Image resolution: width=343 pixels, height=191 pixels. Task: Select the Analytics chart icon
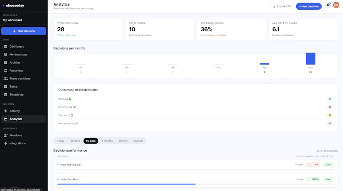point(6,119)
